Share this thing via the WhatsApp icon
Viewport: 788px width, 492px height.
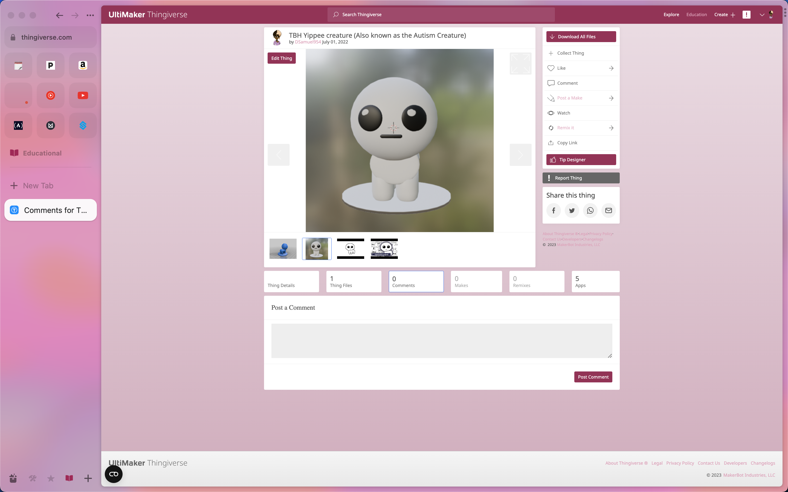point(590,210)
